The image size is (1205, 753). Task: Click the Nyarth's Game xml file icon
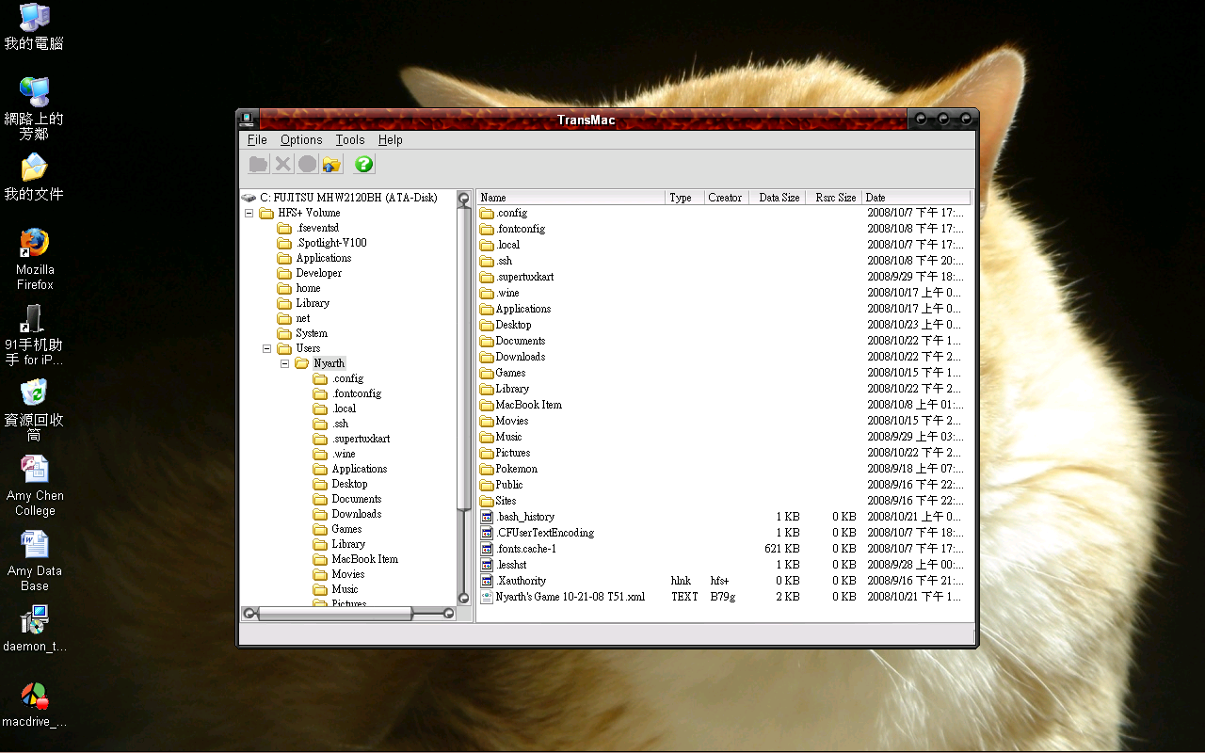(x=487, y=597)
